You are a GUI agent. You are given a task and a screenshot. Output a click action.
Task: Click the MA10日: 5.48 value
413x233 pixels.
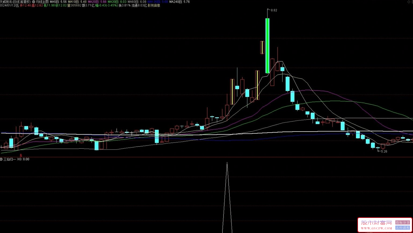coord(77,2)
